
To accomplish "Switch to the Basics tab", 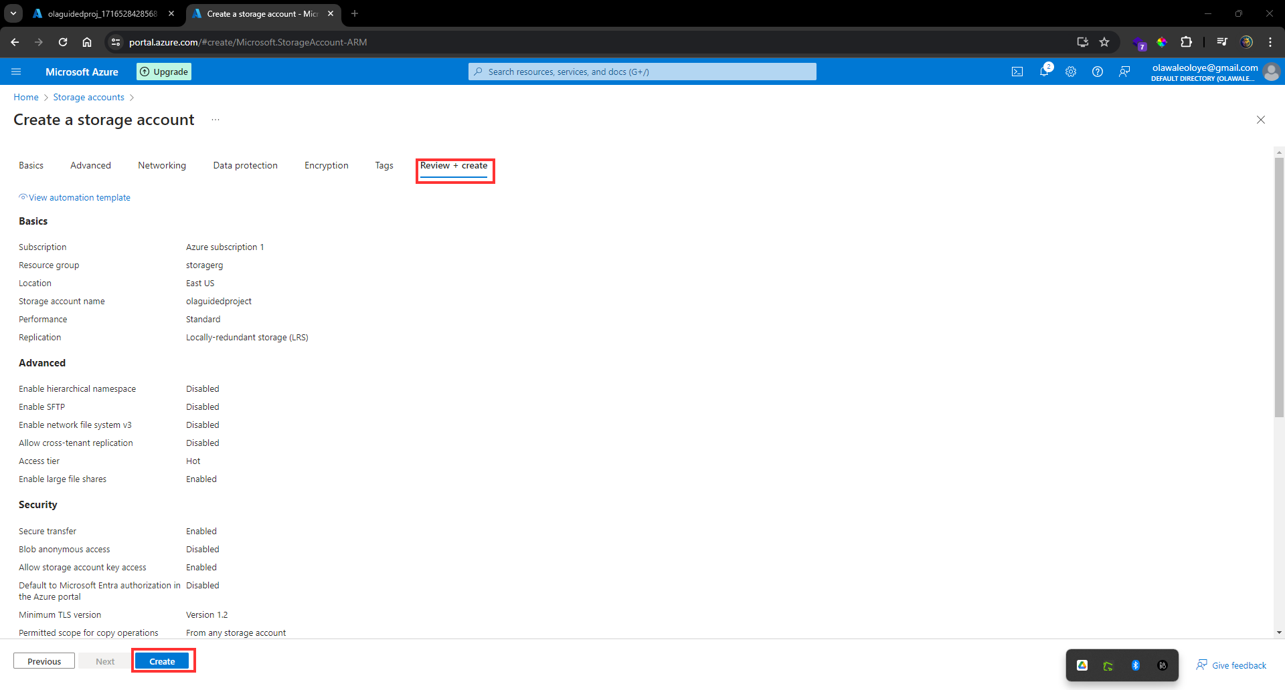I will [31, 166].
